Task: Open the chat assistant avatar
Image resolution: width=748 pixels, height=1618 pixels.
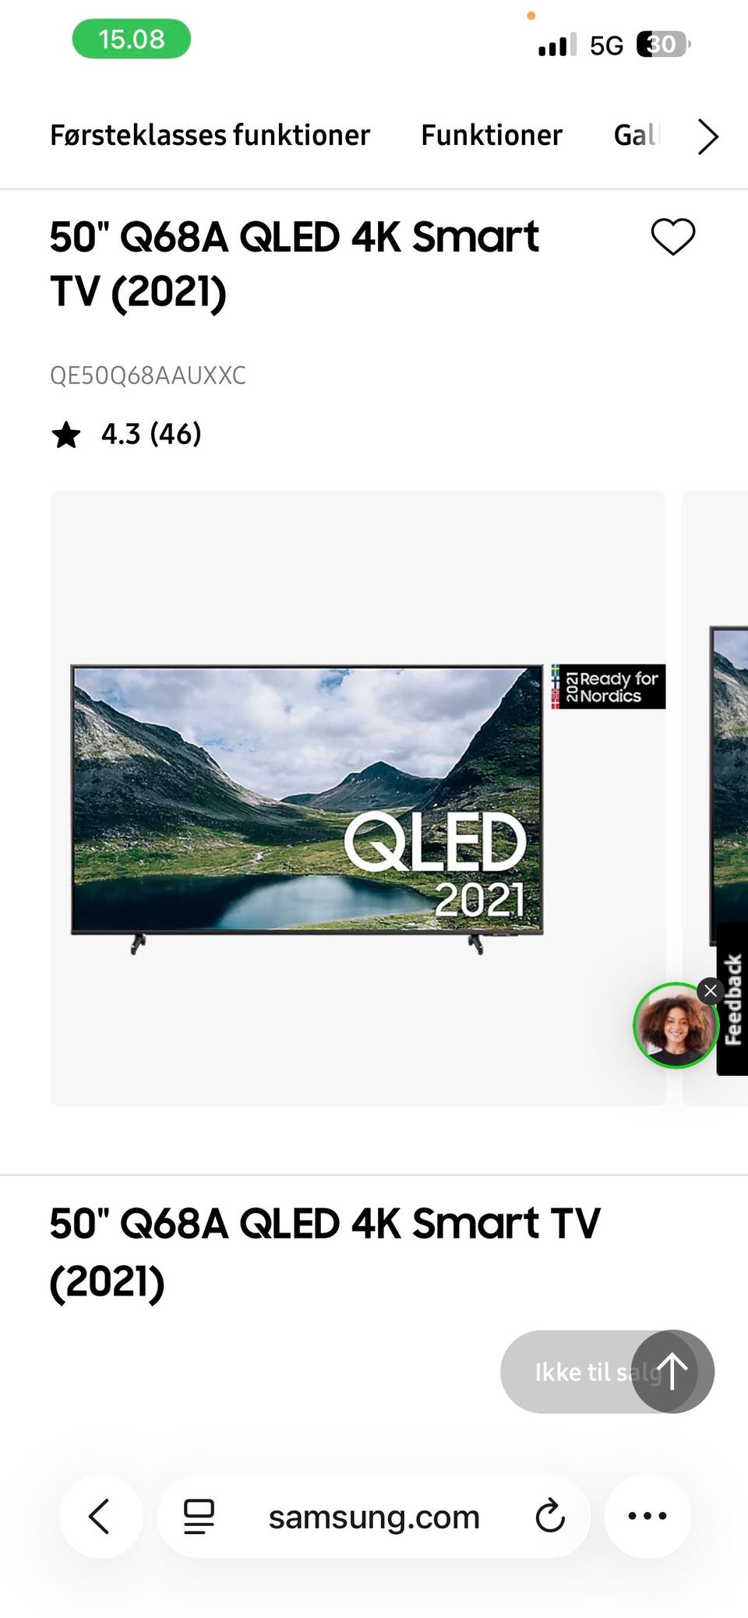Action: tap(673, 1026)
